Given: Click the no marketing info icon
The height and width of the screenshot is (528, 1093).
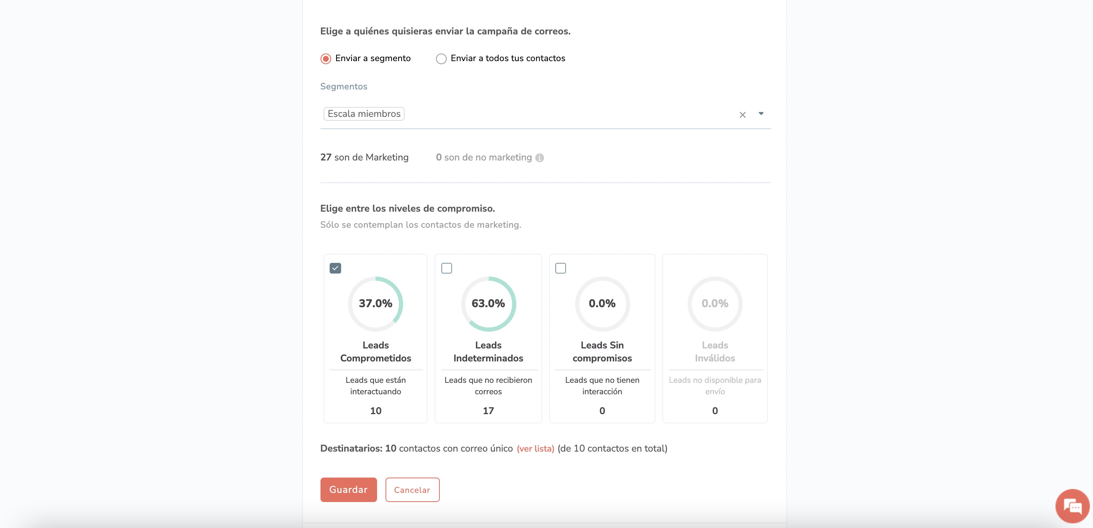Looking at the screenshot, I should (539, 158).
